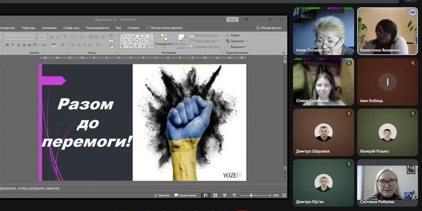Toggle Примечания comments pane

click(185, 195)
